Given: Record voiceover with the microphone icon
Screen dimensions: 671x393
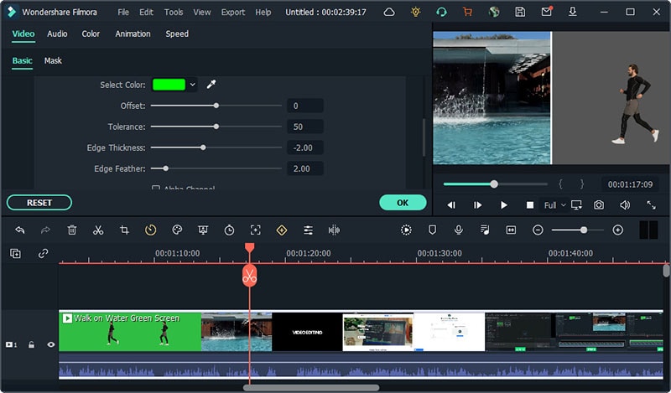Looking at the screenshot, I should [x=458, y=230].
